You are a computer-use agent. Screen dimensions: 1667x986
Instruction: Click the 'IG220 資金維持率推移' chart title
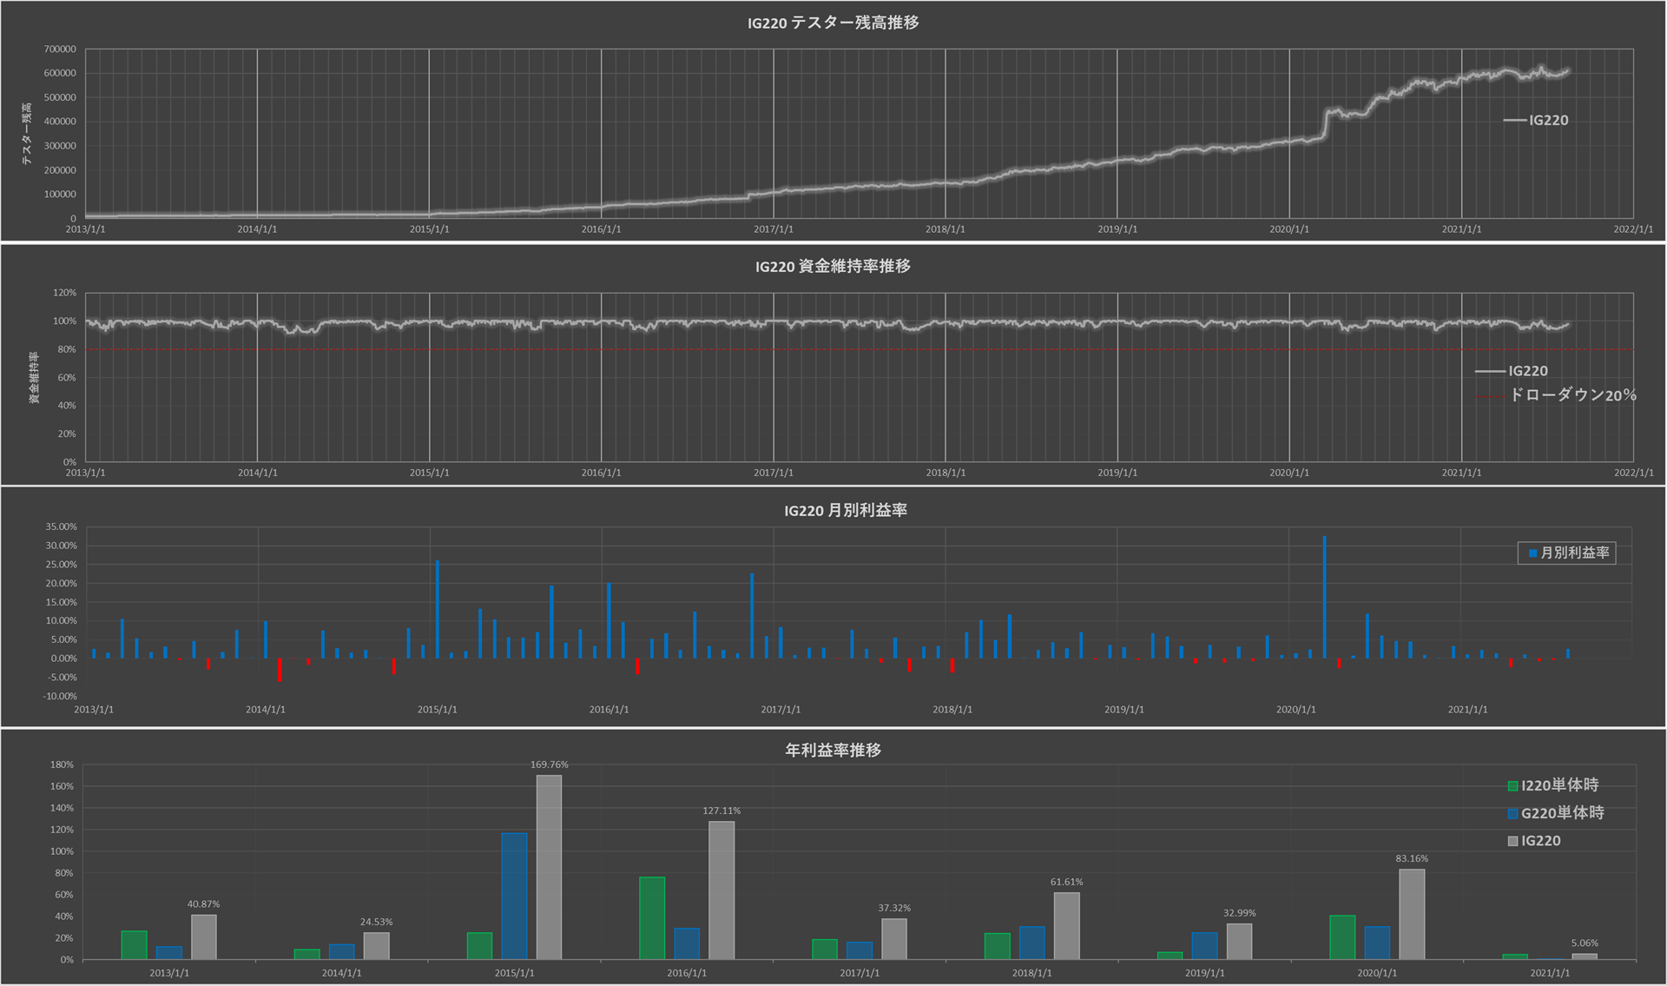tap(833, 267)
